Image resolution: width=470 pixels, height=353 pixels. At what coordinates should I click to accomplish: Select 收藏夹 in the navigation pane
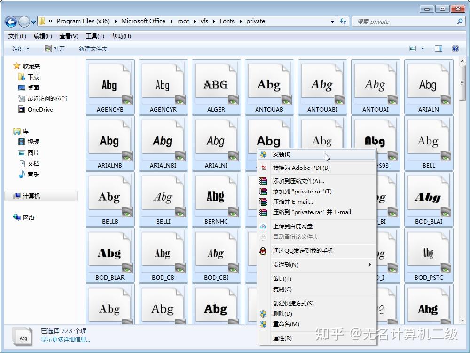click(x=27, y=66)
